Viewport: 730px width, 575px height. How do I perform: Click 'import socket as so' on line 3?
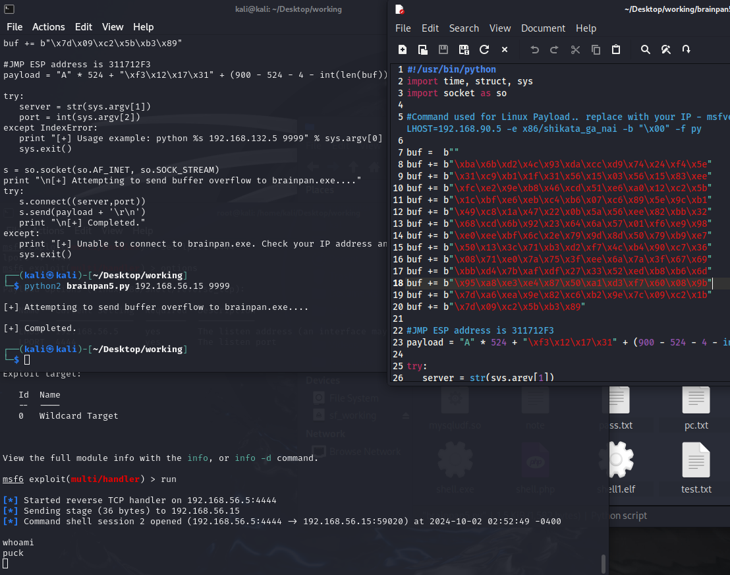point(456,93)
